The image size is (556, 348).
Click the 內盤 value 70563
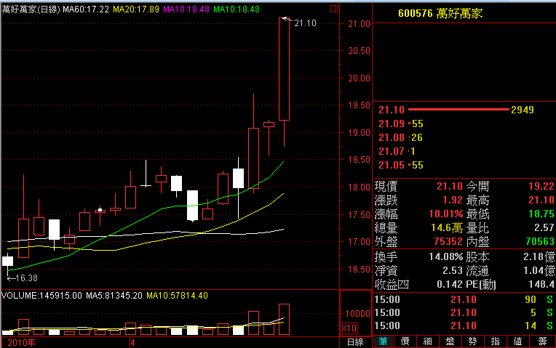click(x=541, y=241)
